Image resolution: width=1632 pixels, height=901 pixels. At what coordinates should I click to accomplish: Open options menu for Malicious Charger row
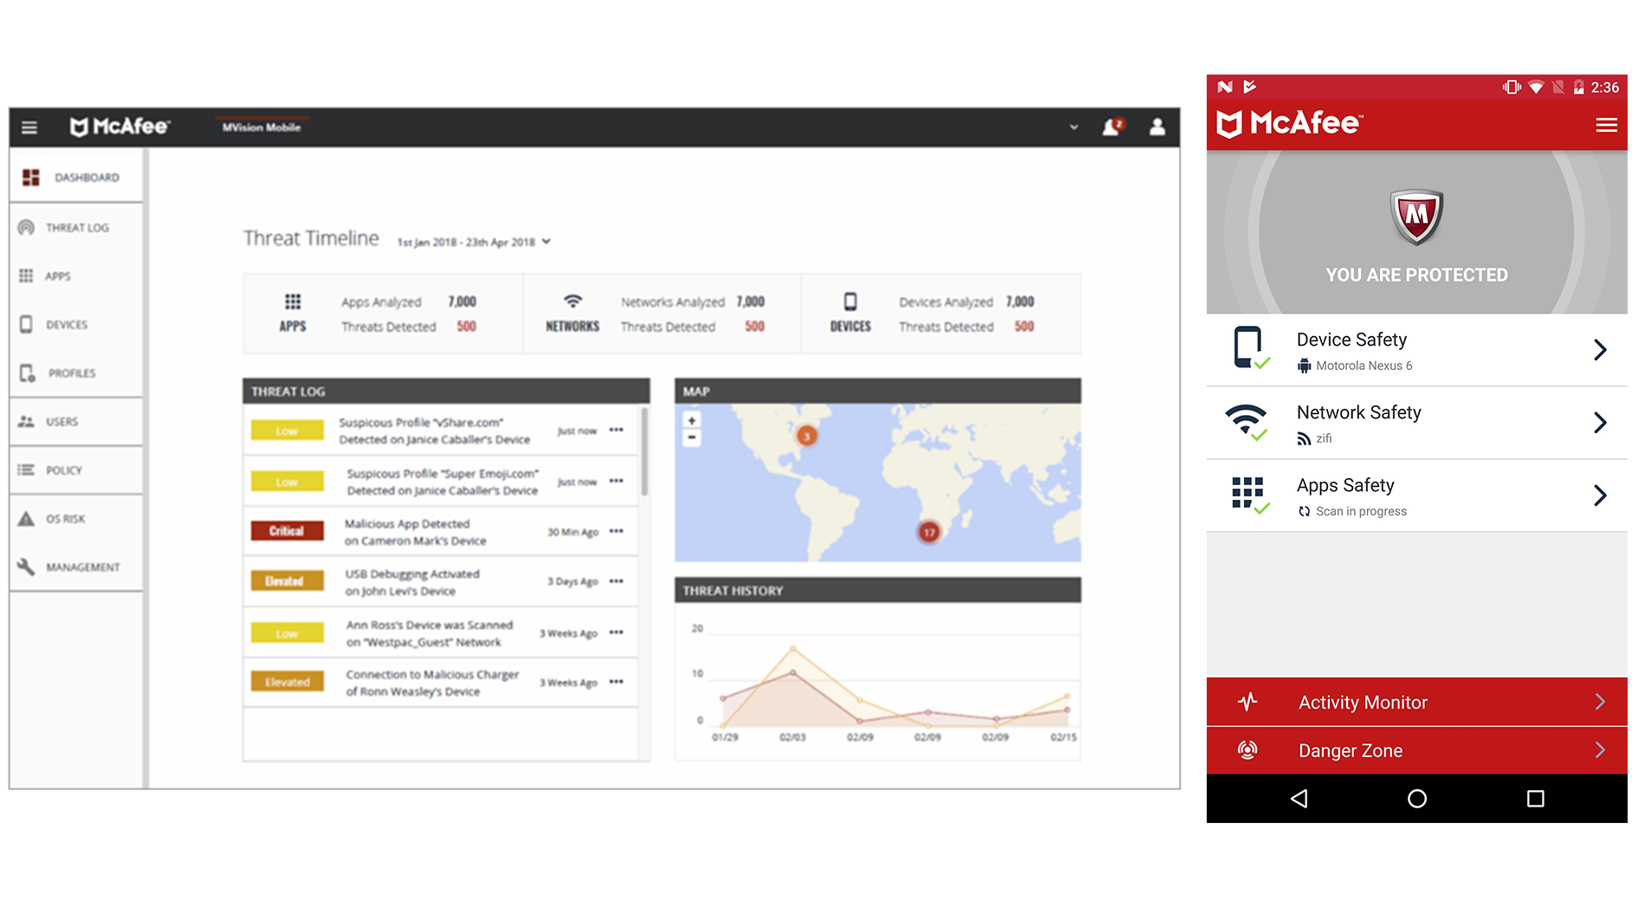[616, 682]
